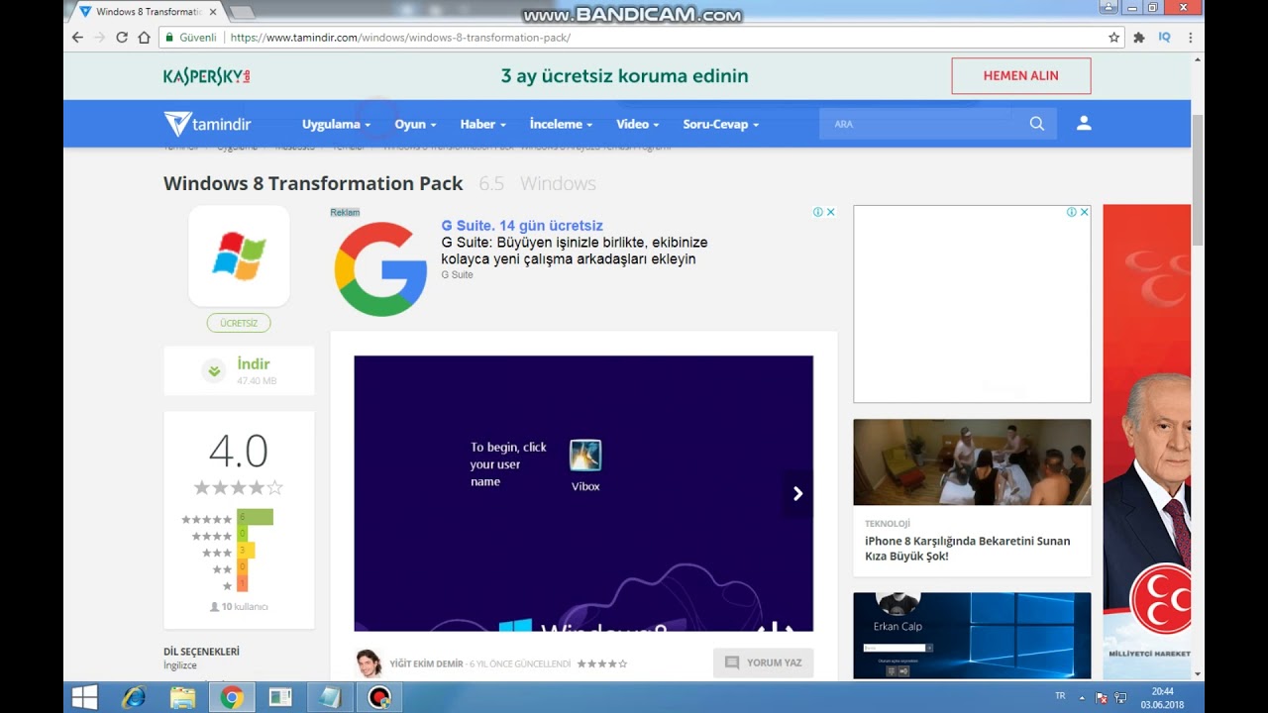The height and width of the screenshot is (713, 1268).
Task: Expand the Oyun menu
Action: coord(415,124)
